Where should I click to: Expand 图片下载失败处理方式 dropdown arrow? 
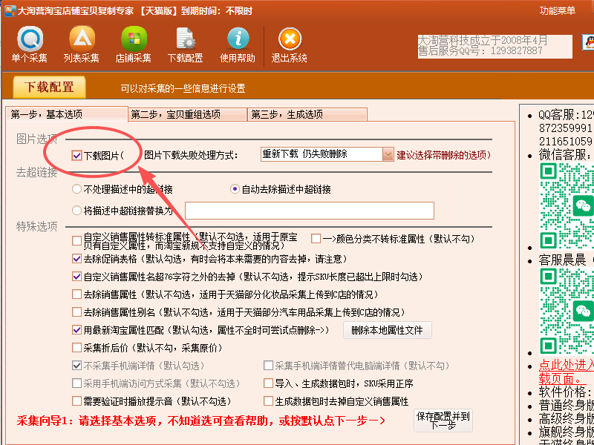pos(388,154)
